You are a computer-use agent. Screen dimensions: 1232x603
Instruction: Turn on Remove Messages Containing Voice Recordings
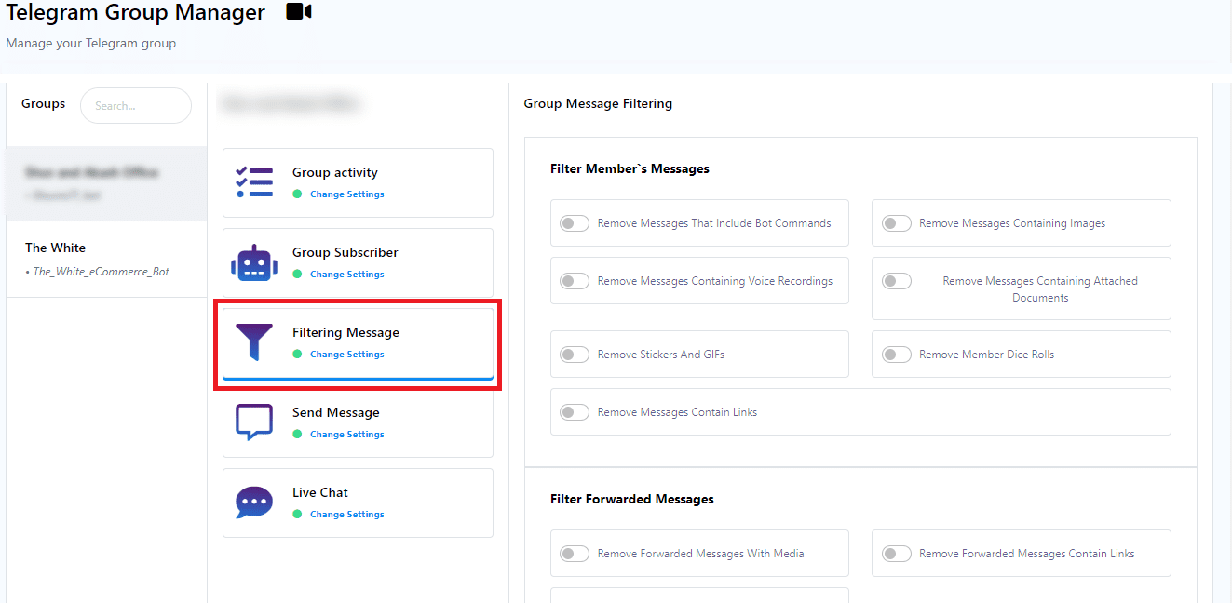(575, 281)
